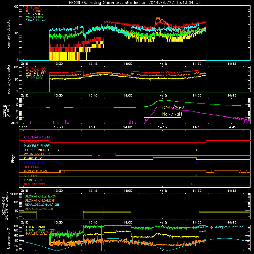This screenshot has width=254, height=254.
Task: Click the A0.1 label on GOES axis
Action: click(x=15, y=123)
